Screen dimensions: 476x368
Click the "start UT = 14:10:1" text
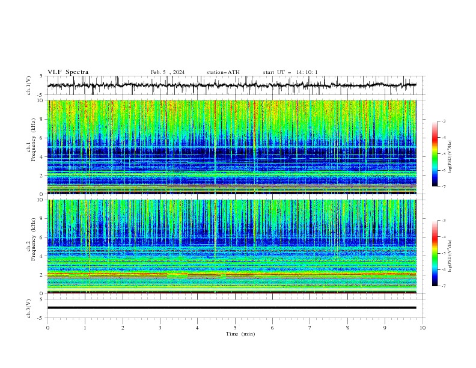[290, 72]
